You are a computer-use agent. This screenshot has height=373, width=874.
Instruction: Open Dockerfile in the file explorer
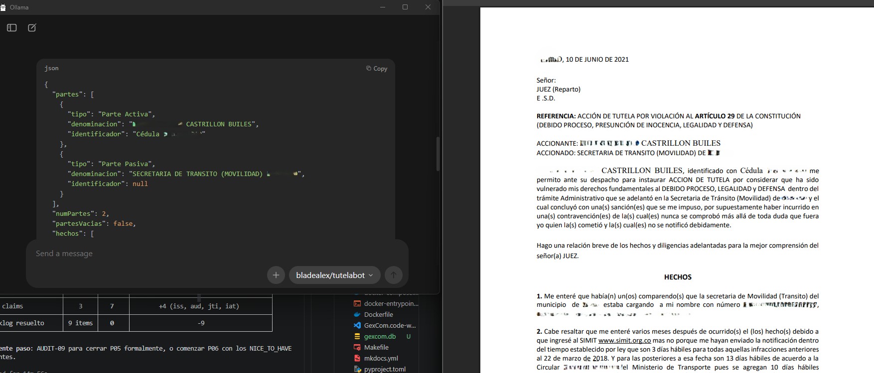pos(379,314)
